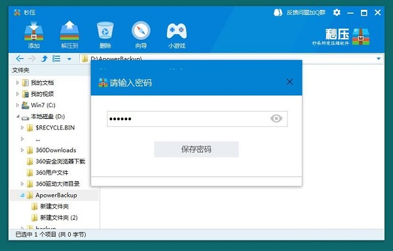Toggle password visibility eye icon
This screenshot has width=393, height=251.
click(276, 118)
